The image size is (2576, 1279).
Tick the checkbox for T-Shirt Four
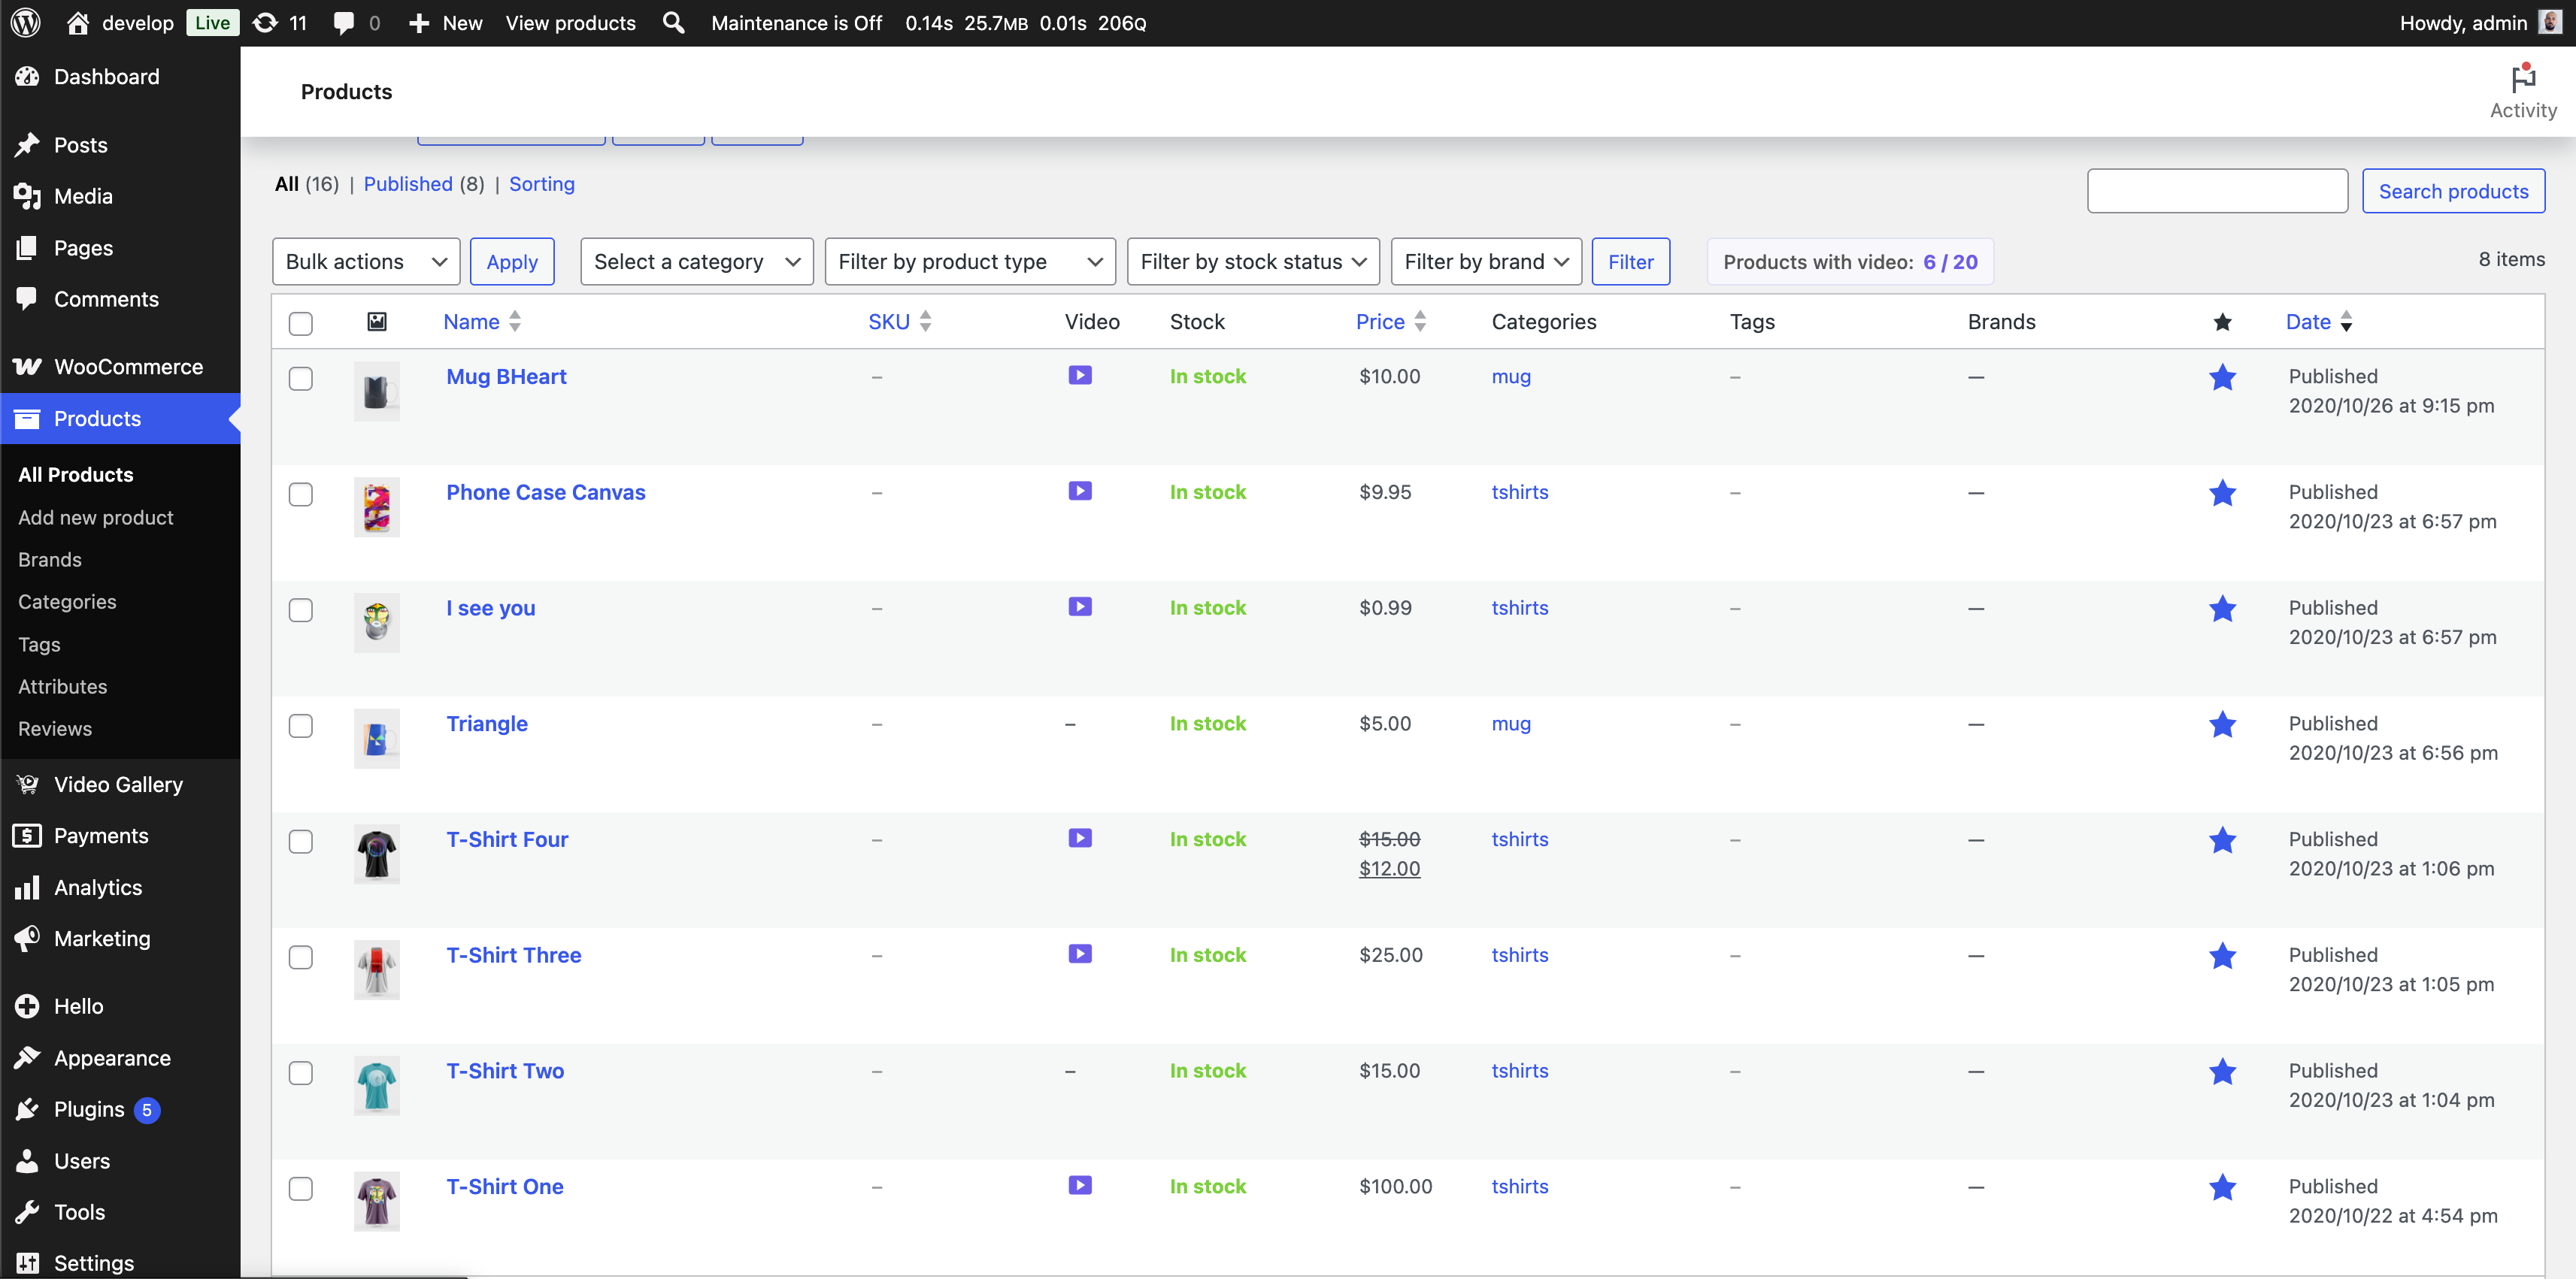(300, 842)
